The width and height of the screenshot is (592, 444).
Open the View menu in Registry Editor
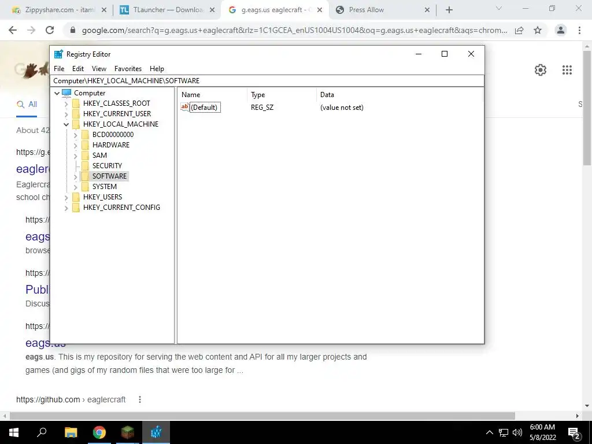(x=99, y=69)
